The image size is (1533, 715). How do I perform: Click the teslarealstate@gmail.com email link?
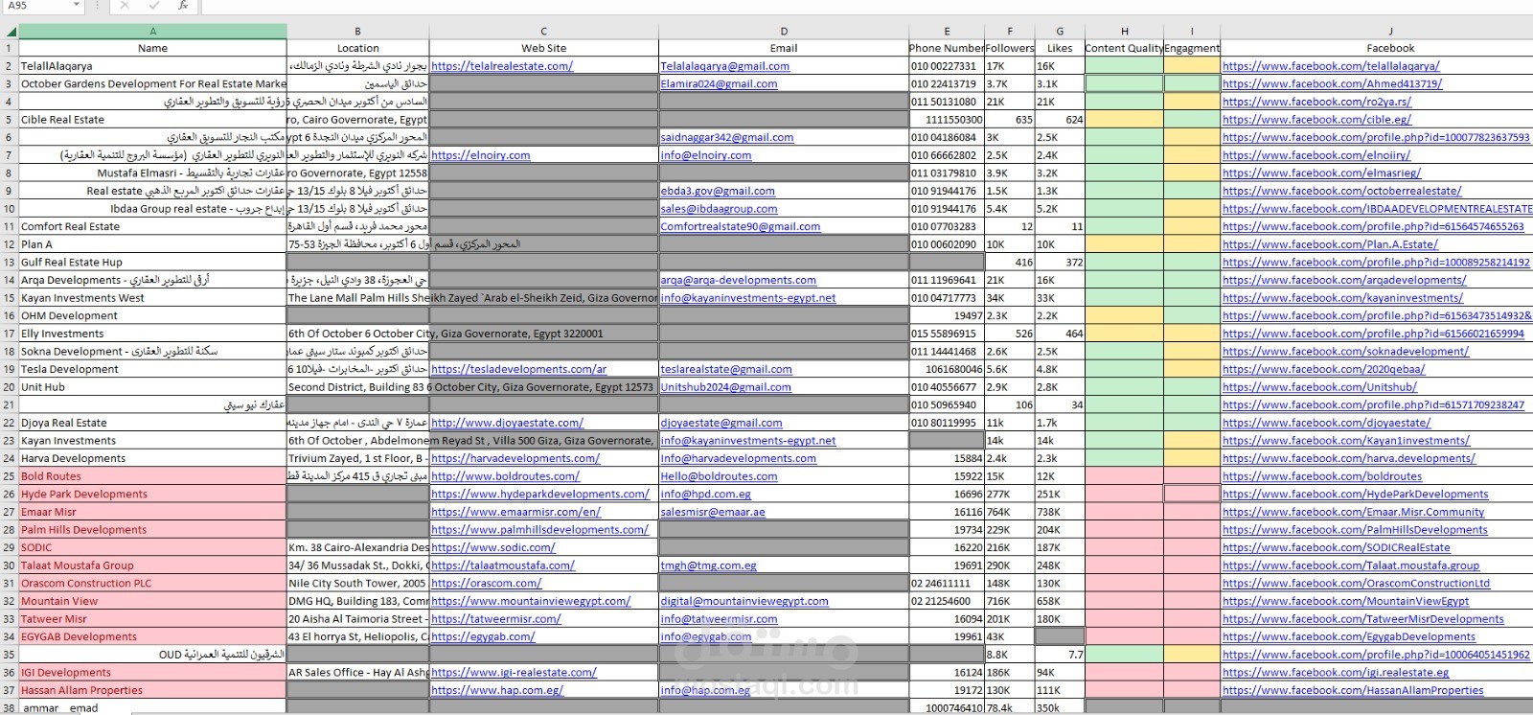pyautogui.click(x=725, y=369)
